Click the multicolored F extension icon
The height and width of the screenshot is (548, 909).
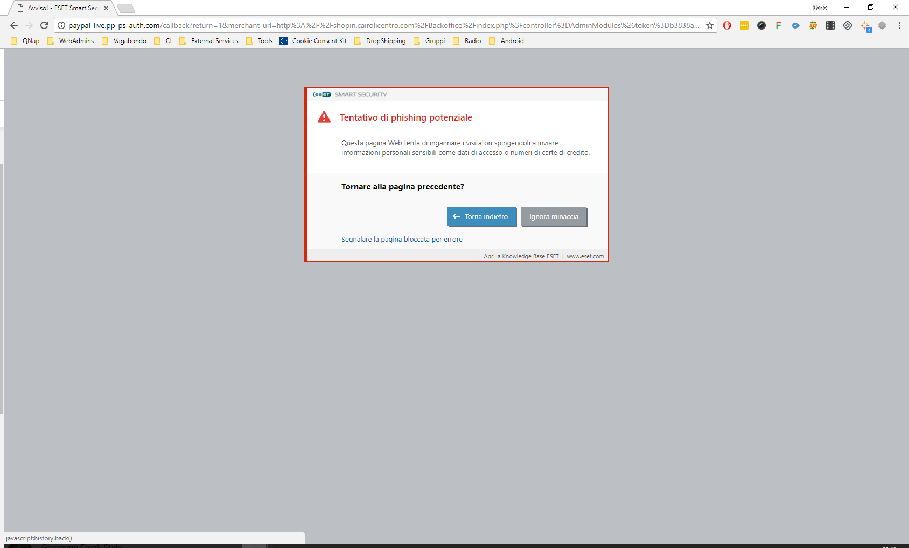tap(779, 25)
